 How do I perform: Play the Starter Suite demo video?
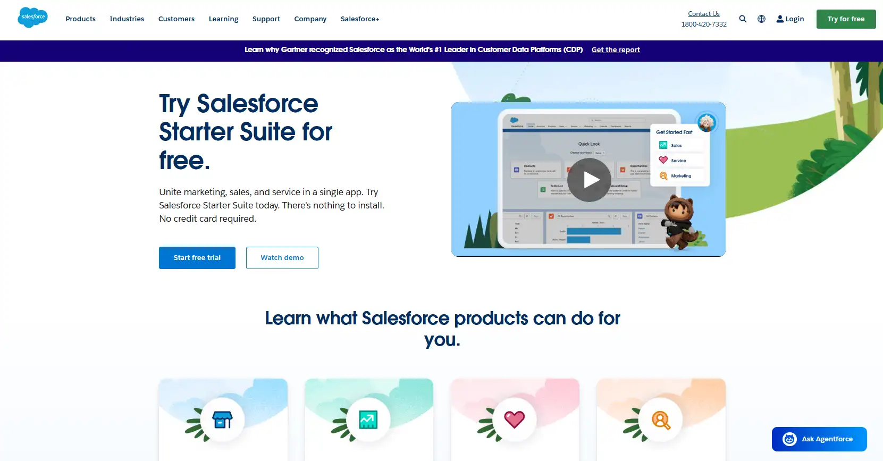(x=588, y=180)
